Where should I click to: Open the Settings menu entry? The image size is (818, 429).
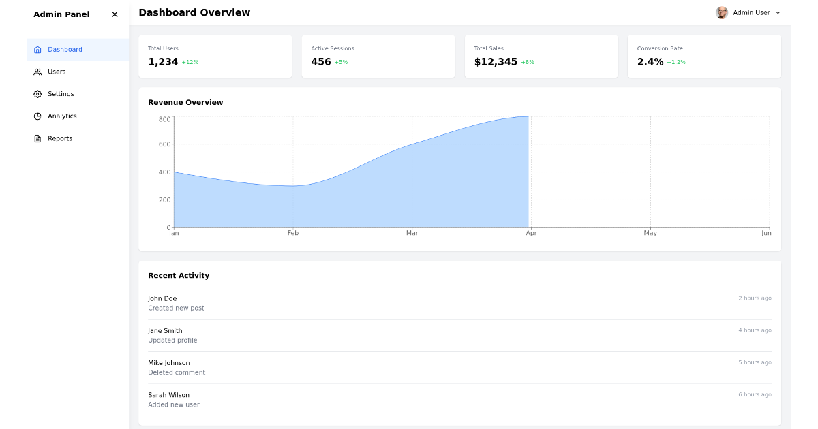[x=61, y=94]
